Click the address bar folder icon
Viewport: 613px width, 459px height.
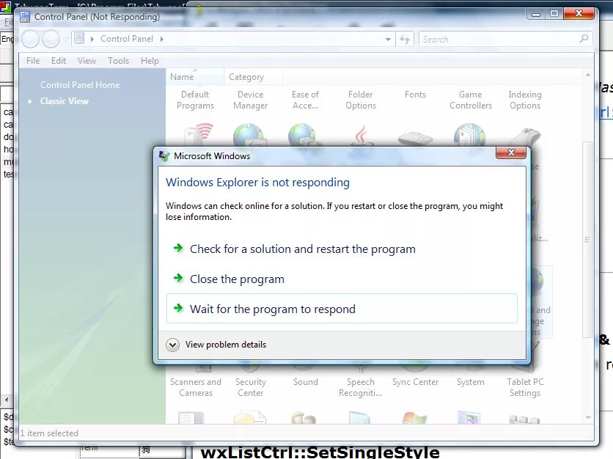coord(80,39)
